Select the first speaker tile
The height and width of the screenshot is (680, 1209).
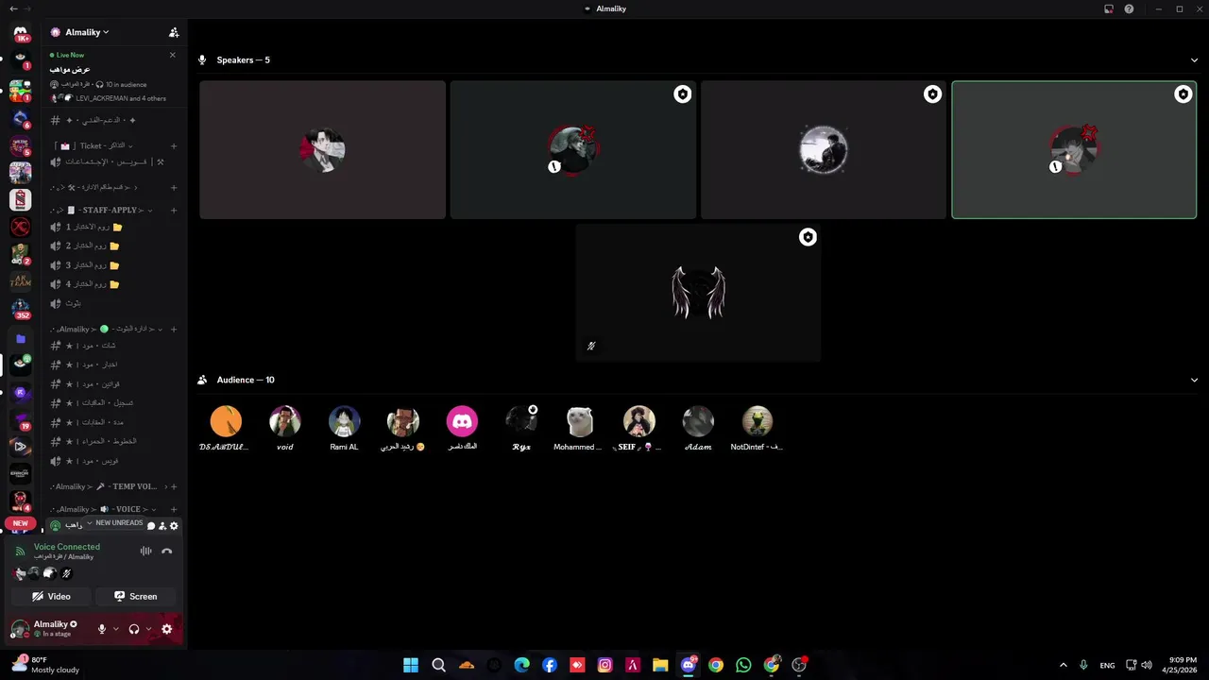[322, 149]
